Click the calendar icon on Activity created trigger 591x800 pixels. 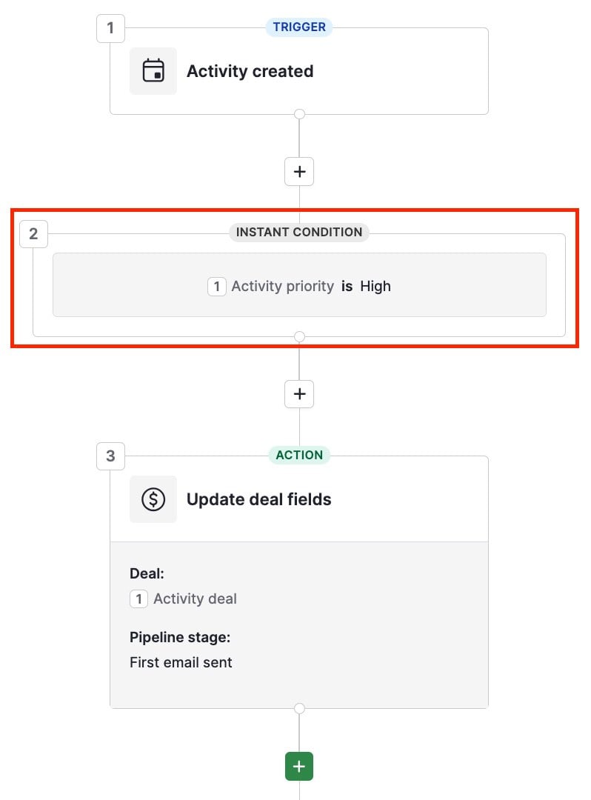click(x=153, y=70)
